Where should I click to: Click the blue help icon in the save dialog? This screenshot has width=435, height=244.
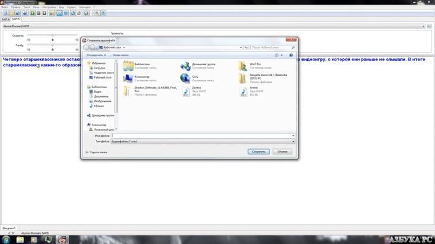pos(291,56)
